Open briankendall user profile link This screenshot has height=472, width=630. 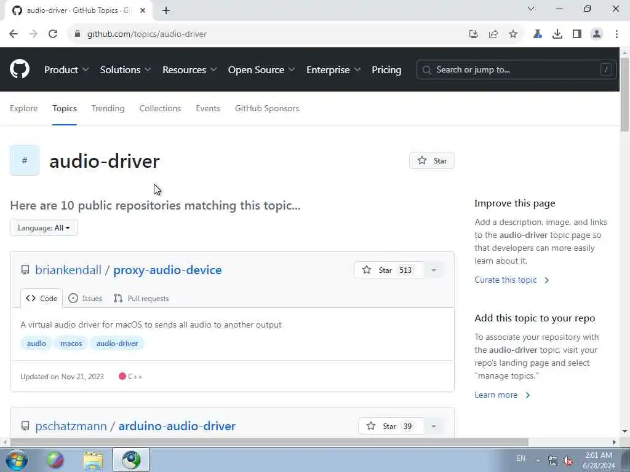[x=68, y=270]
